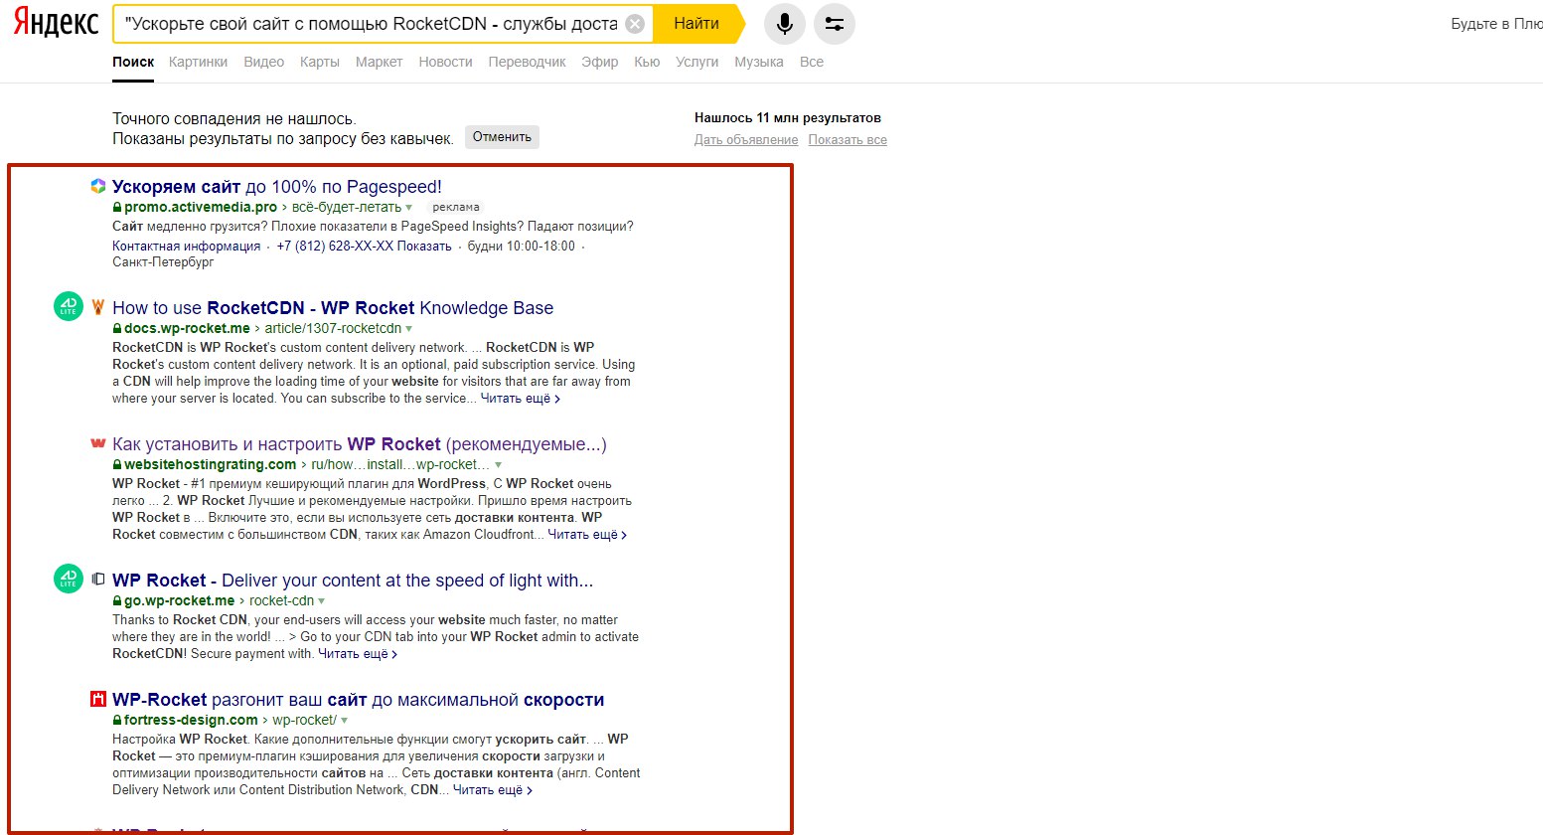The height and width of the screenshot is (835, 1543).
Task: Click the activemedia favicon icon
Action: pos(98,186)
